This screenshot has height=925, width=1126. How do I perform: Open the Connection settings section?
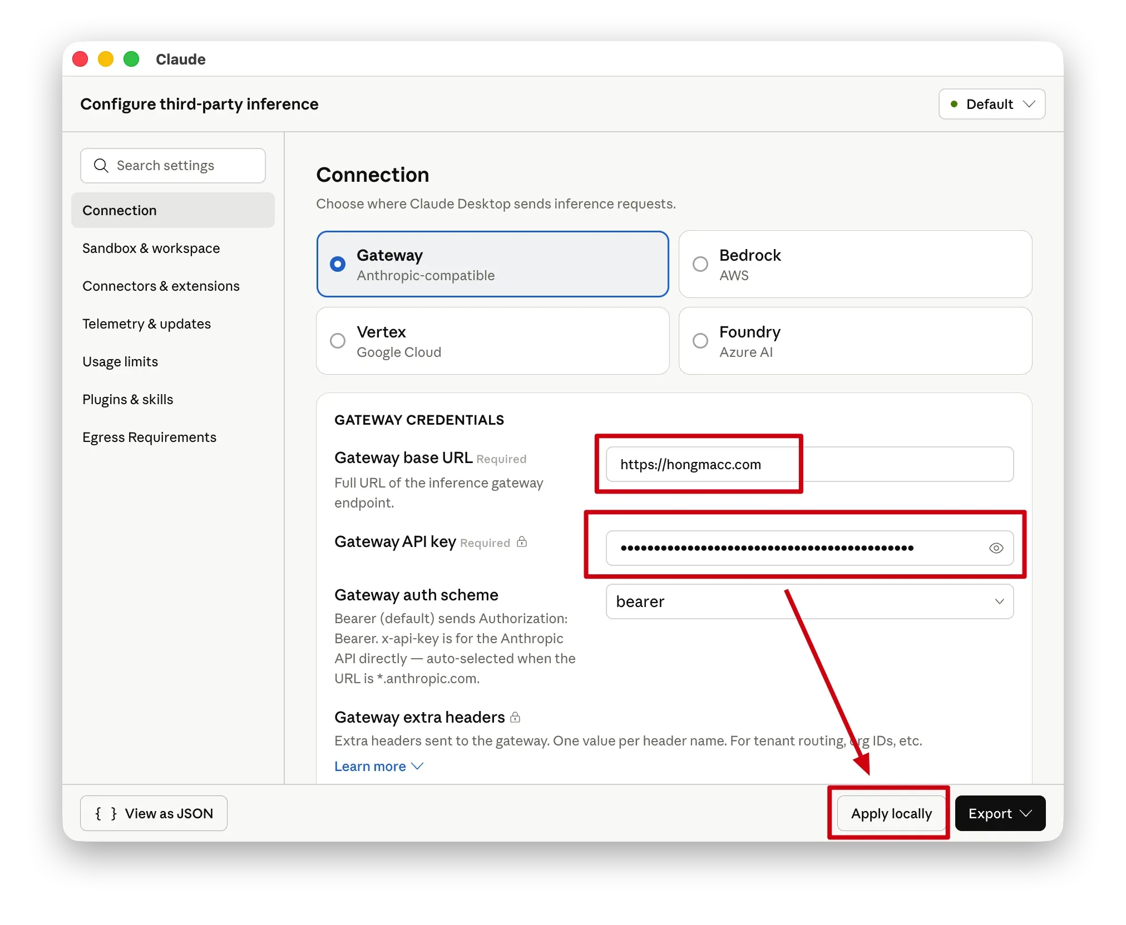(173, 210)
